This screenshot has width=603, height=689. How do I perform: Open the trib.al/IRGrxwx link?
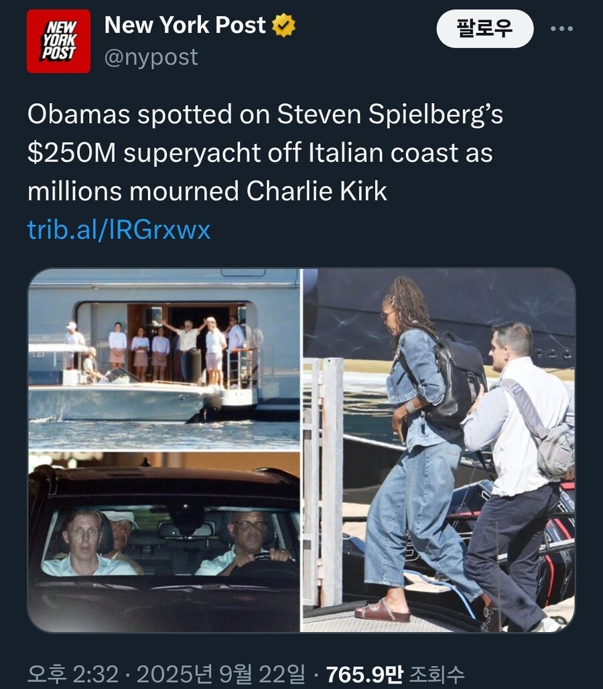[119, 230]
